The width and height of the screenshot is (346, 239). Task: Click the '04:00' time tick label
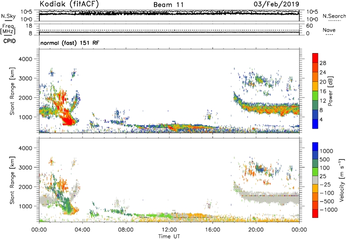(82, 230)
